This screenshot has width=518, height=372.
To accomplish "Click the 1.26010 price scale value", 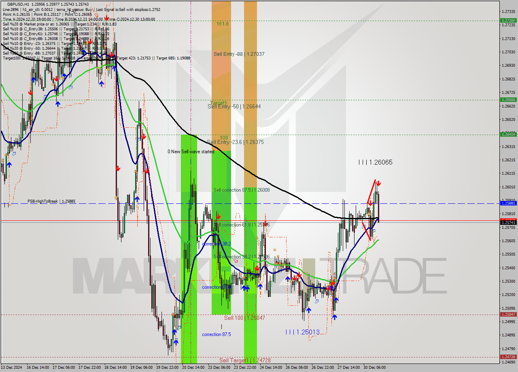I will 508,187.
